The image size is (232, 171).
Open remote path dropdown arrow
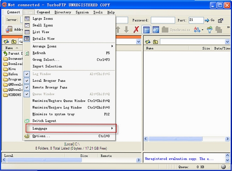228,42
